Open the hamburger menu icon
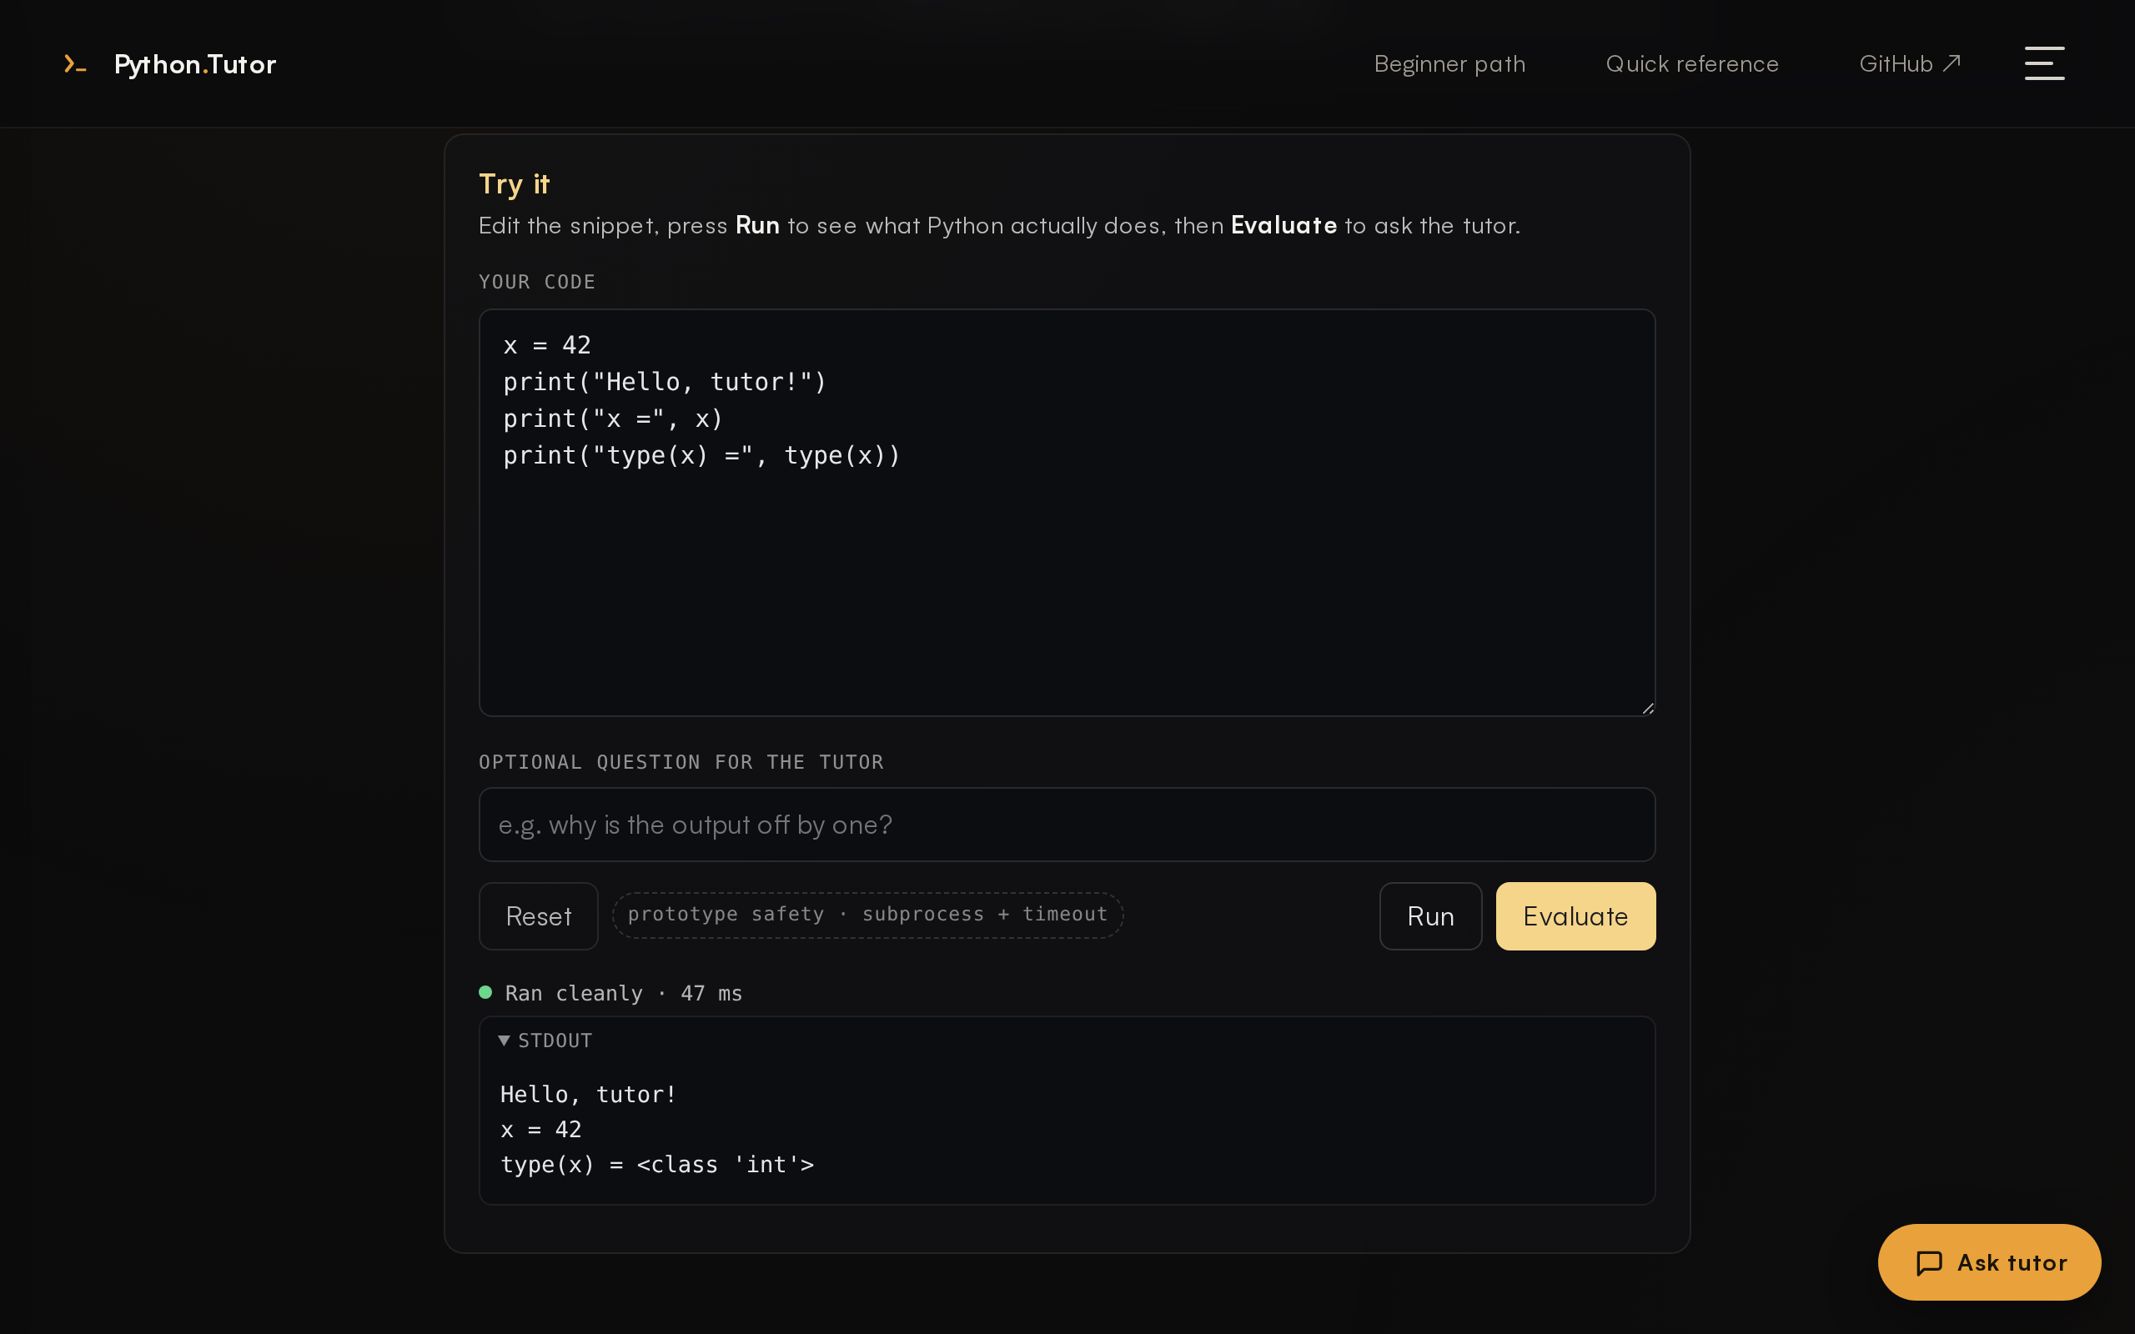Image resolution: width=2135 pixels, height=1334 pixels. (x=2044, y=63)
